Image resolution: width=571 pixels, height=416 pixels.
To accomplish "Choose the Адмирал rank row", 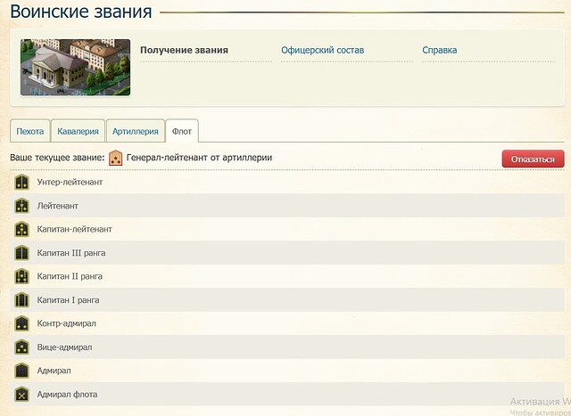I will click(x=287, y=371).
